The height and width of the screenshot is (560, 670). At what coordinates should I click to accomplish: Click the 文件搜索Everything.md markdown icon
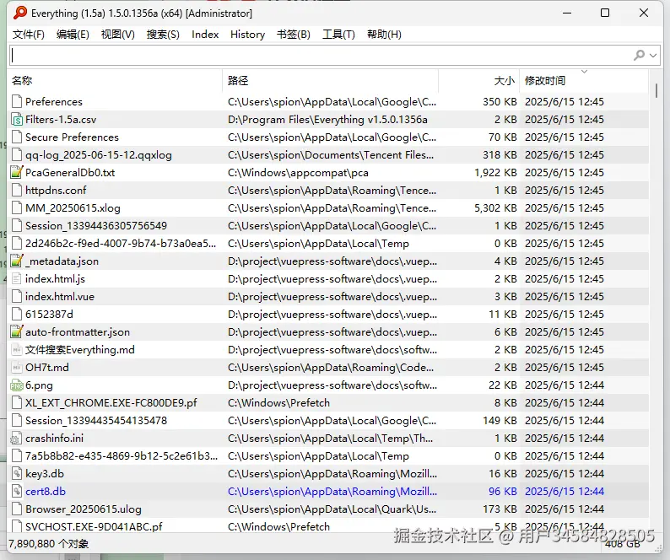[x=17, y=350]
